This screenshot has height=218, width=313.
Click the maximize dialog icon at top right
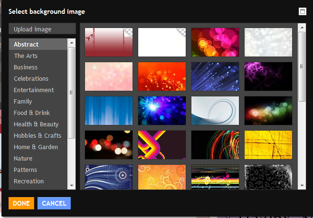coord(303,11)
